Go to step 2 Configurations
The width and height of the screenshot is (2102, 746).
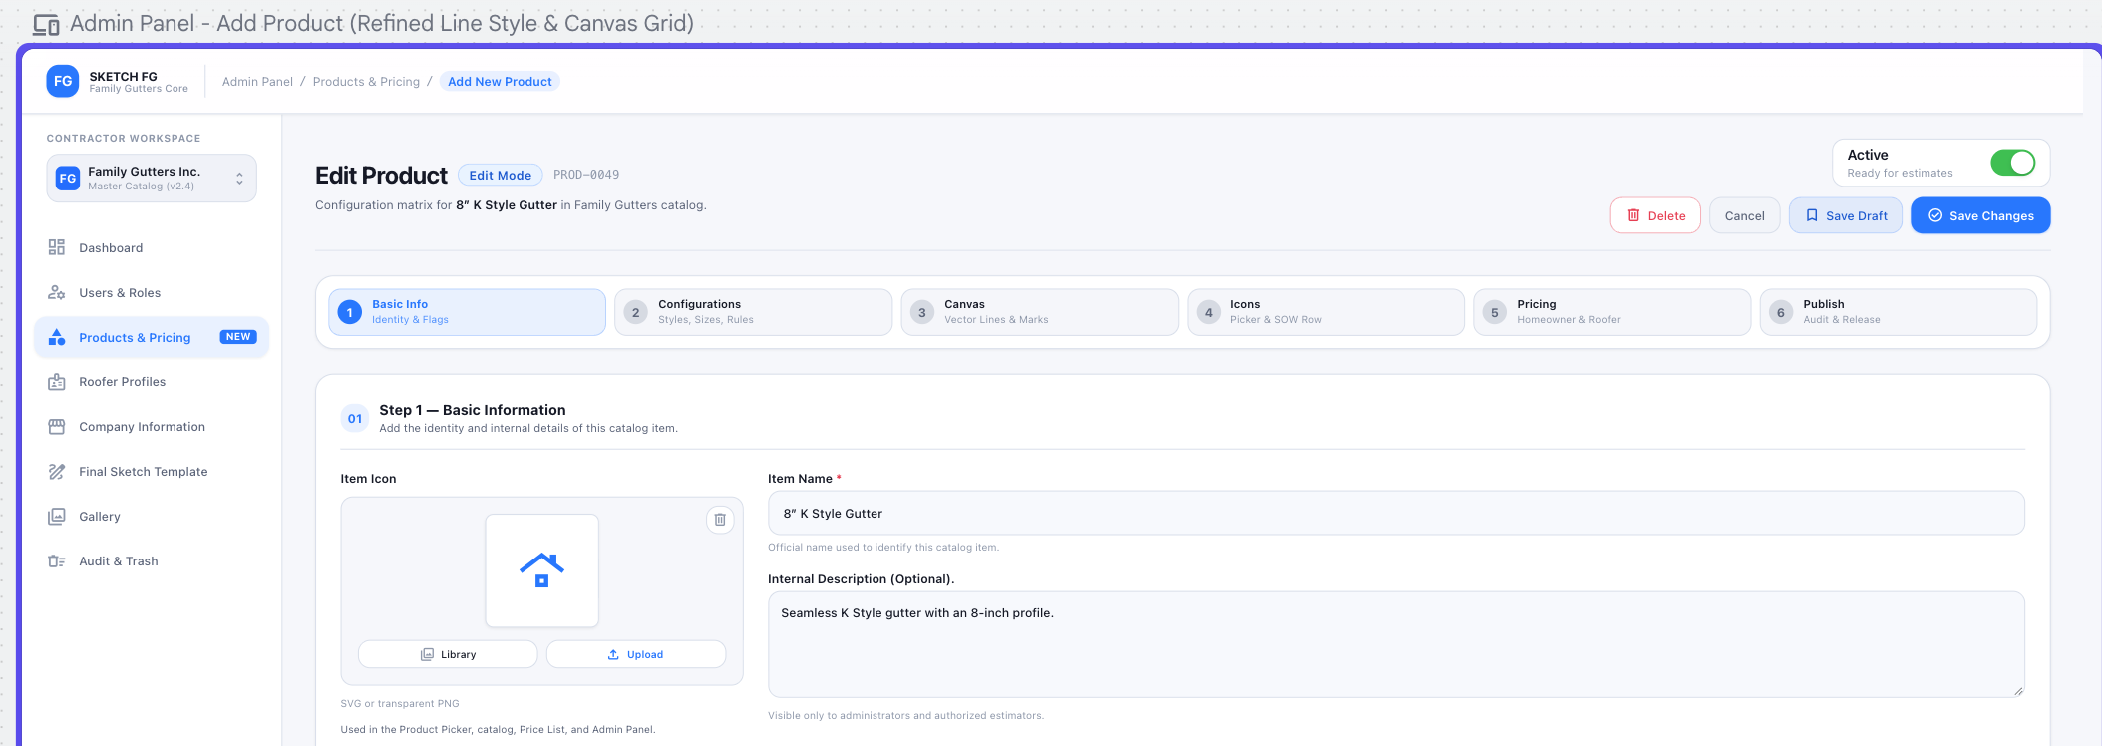(x=753, y=312)
